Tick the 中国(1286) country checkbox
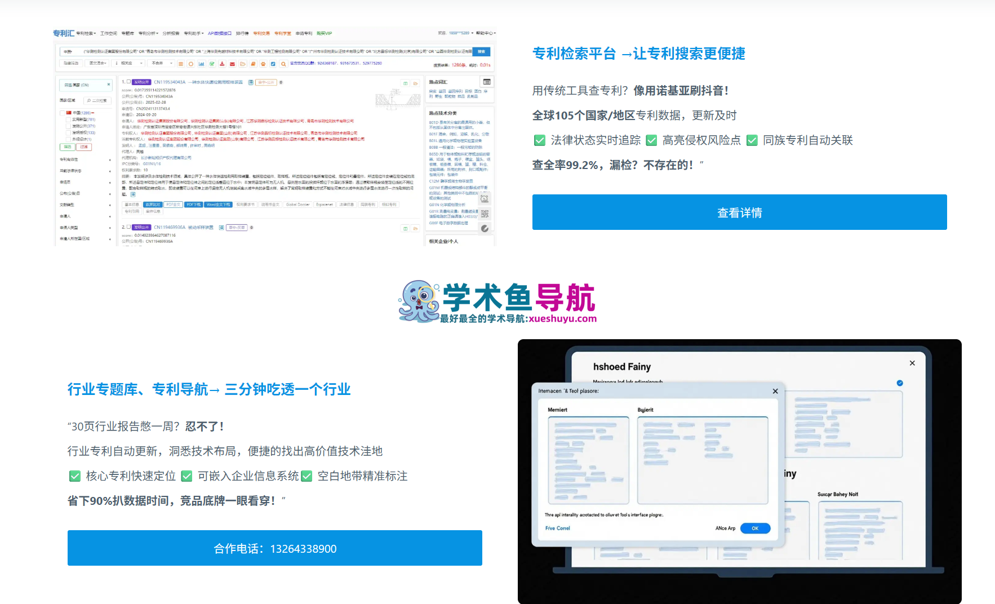The width and height of the screenshot is (995, 604). [x=62, y=113]
